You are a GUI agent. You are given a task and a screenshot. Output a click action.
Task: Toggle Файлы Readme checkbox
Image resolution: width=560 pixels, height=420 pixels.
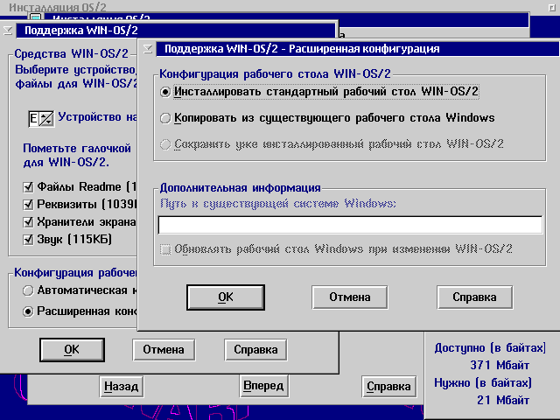tap(28, 186)
